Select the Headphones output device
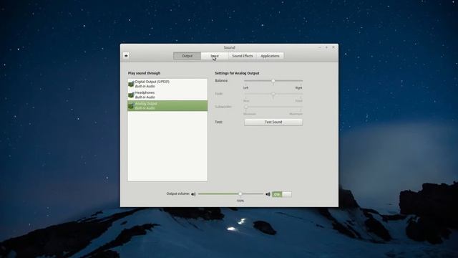The image size is (458, 258). 167,95
